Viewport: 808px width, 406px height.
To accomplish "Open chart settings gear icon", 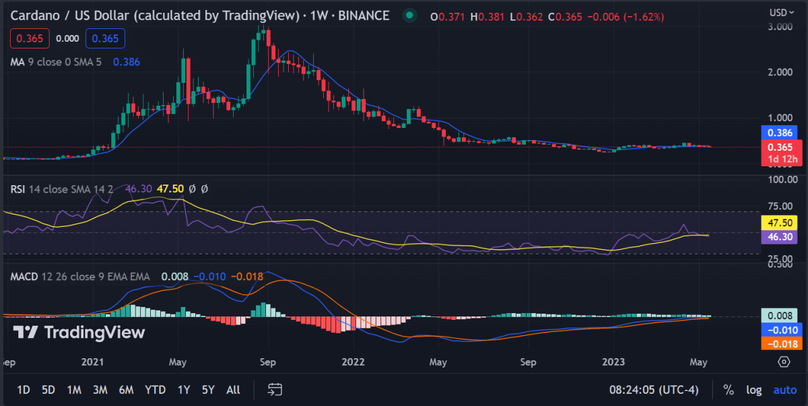I will (x=784, y=362).
